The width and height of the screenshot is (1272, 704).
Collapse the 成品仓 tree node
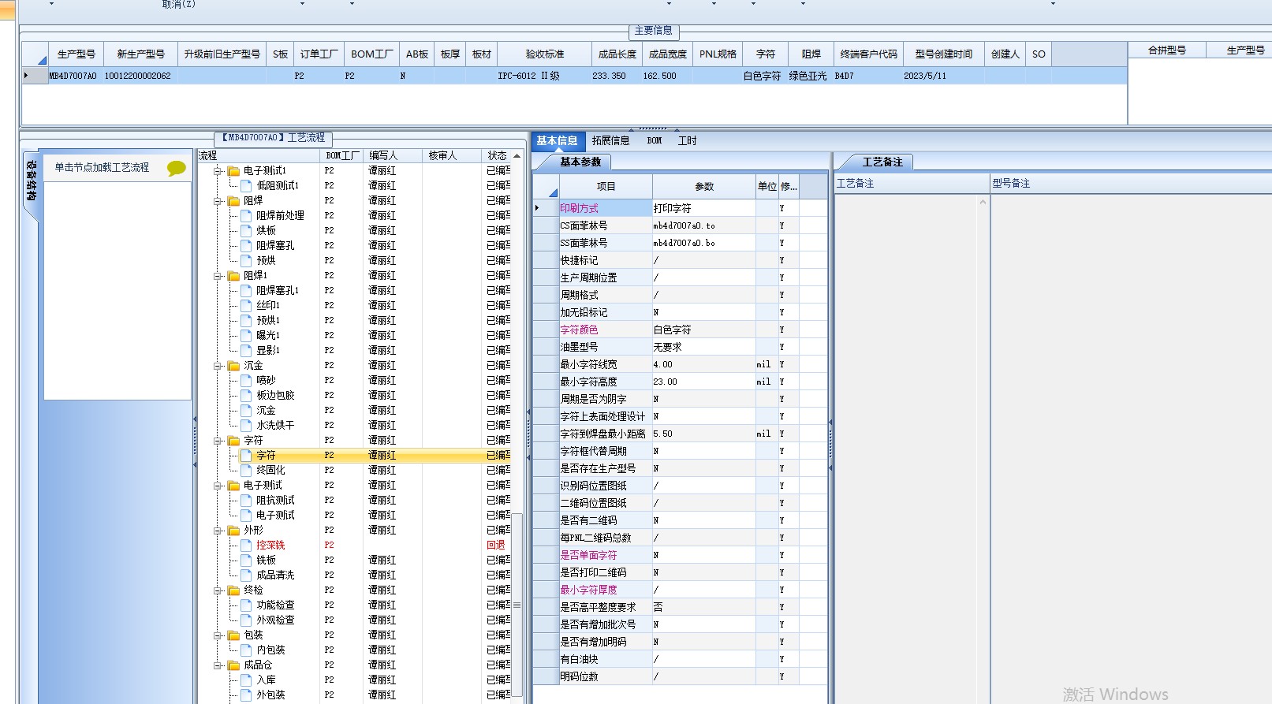click(218, 665)
